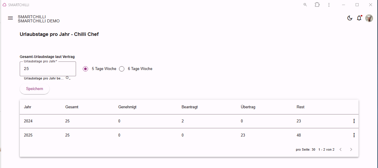The width and height of the screenshot is (378, 168).
Task: Click the info icon below Urlaubstage field
Action: click(x=67, y=78)
